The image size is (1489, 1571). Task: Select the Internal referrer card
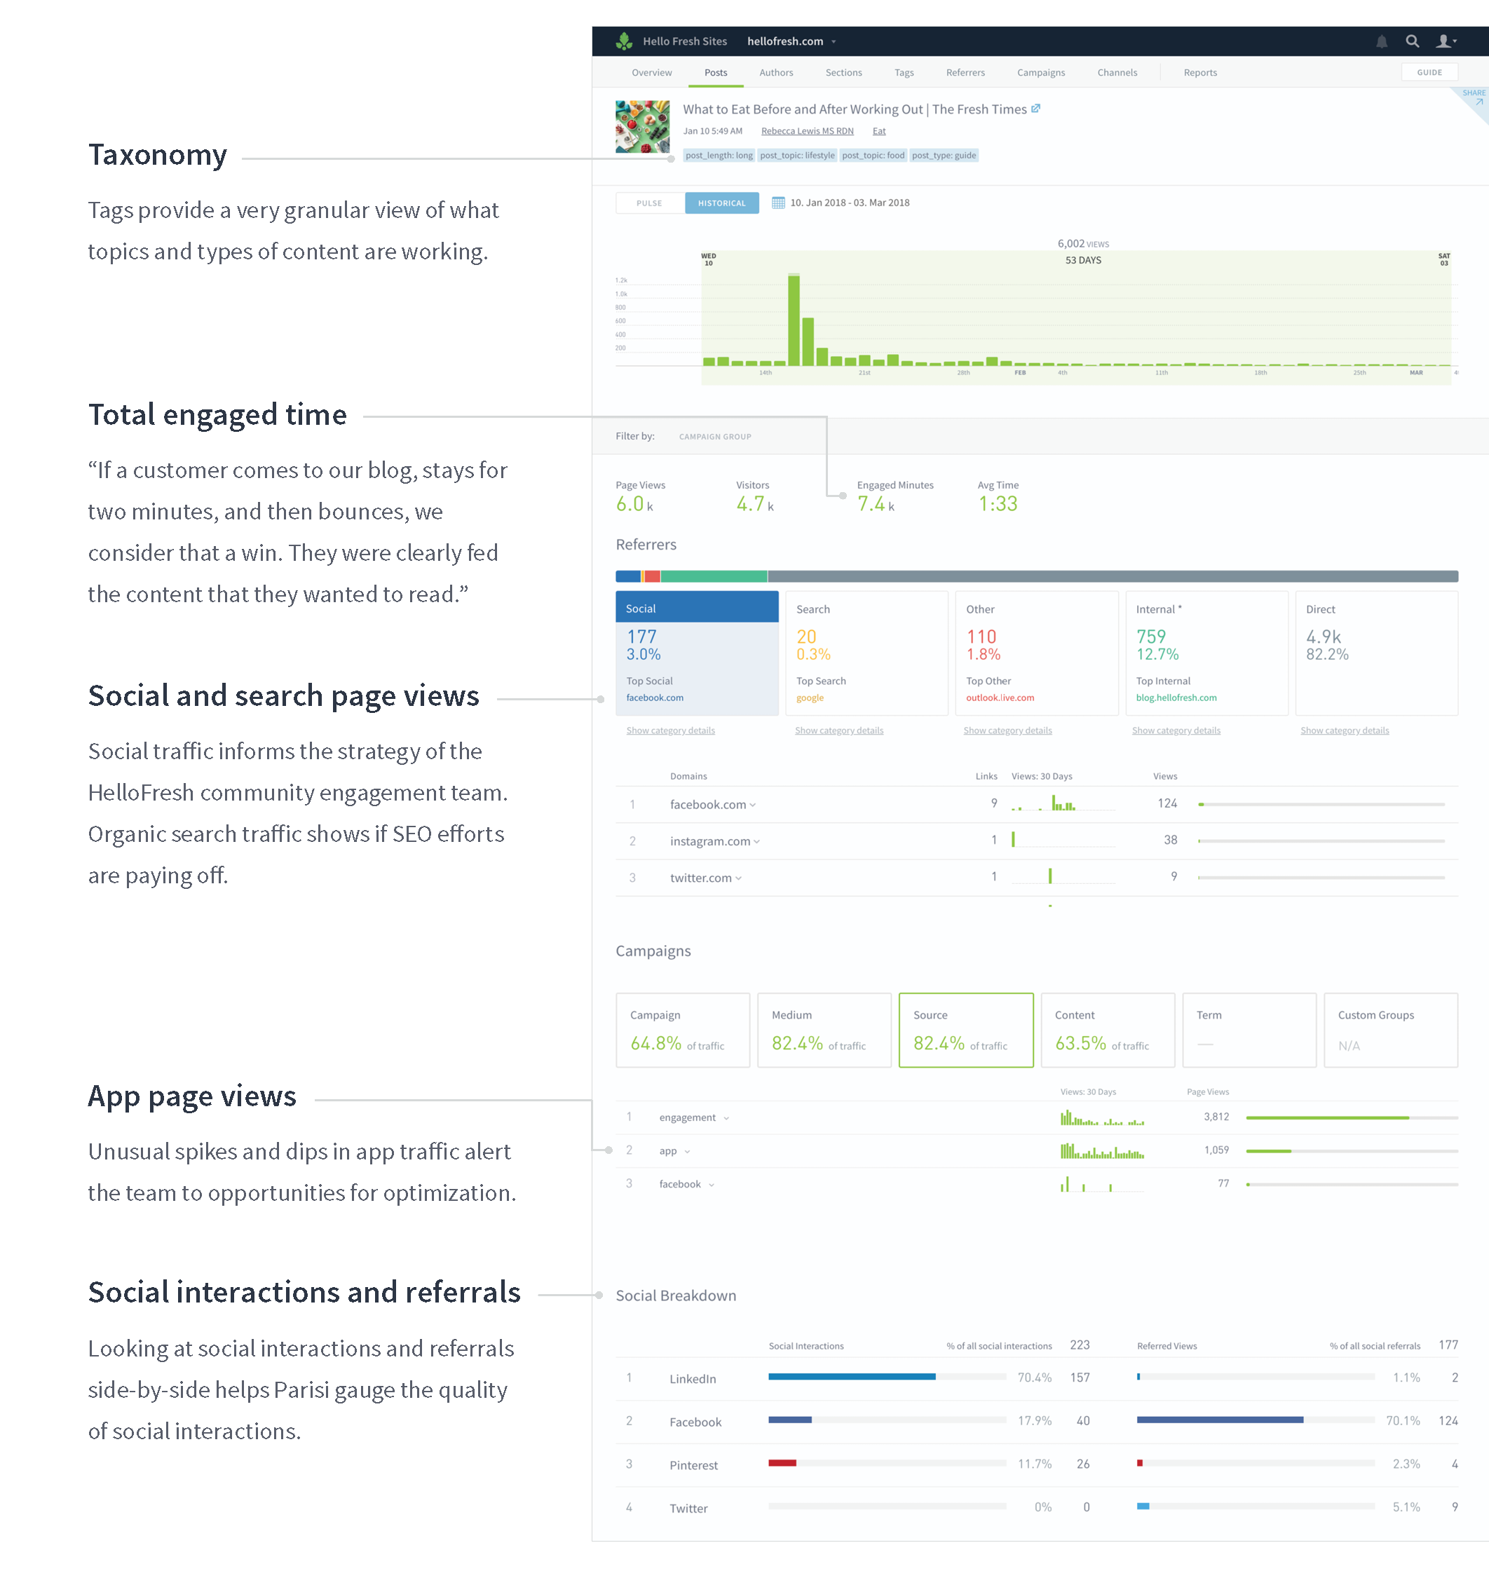tap(1206, 653)
